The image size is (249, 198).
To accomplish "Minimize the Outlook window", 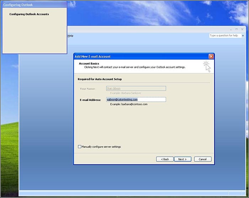I will (x=231, y=29).
